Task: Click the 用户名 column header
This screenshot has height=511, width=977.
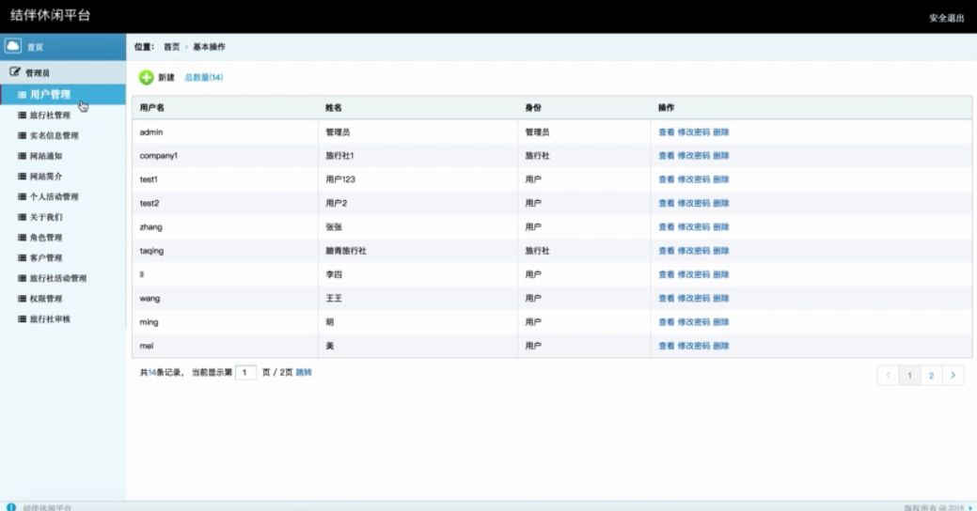Action: tap(152, 108)
